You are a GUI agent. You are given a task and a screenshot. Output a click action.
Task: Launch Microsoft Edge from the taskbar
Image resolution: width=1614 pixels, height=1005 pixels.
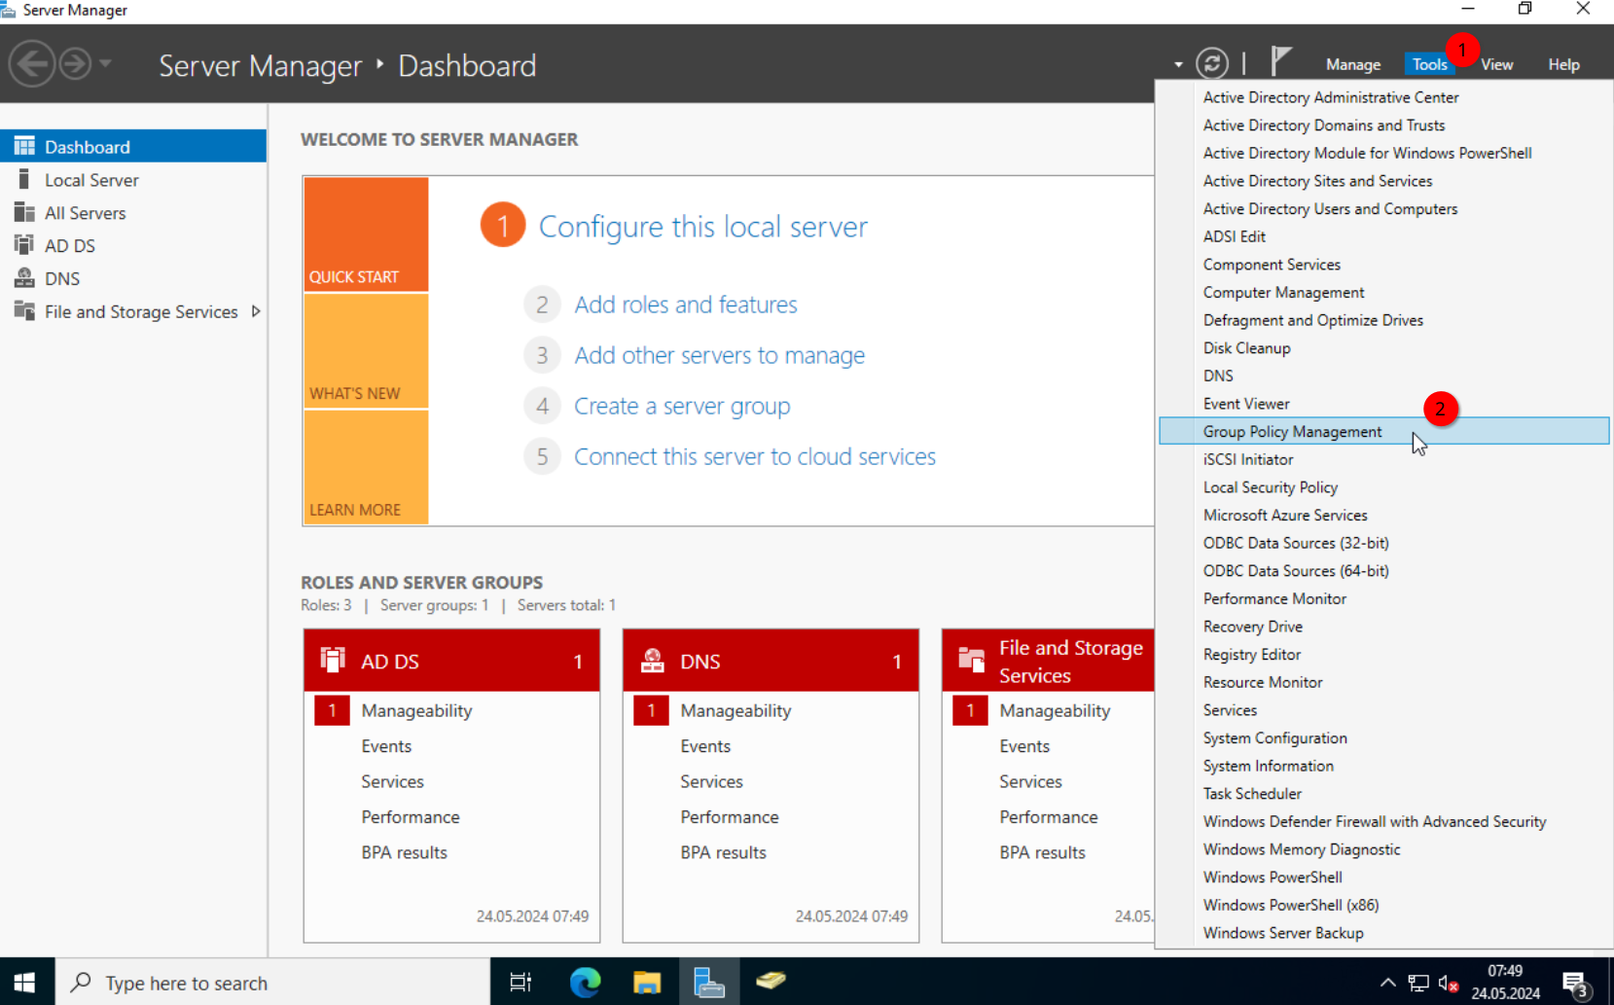(585, 983)
